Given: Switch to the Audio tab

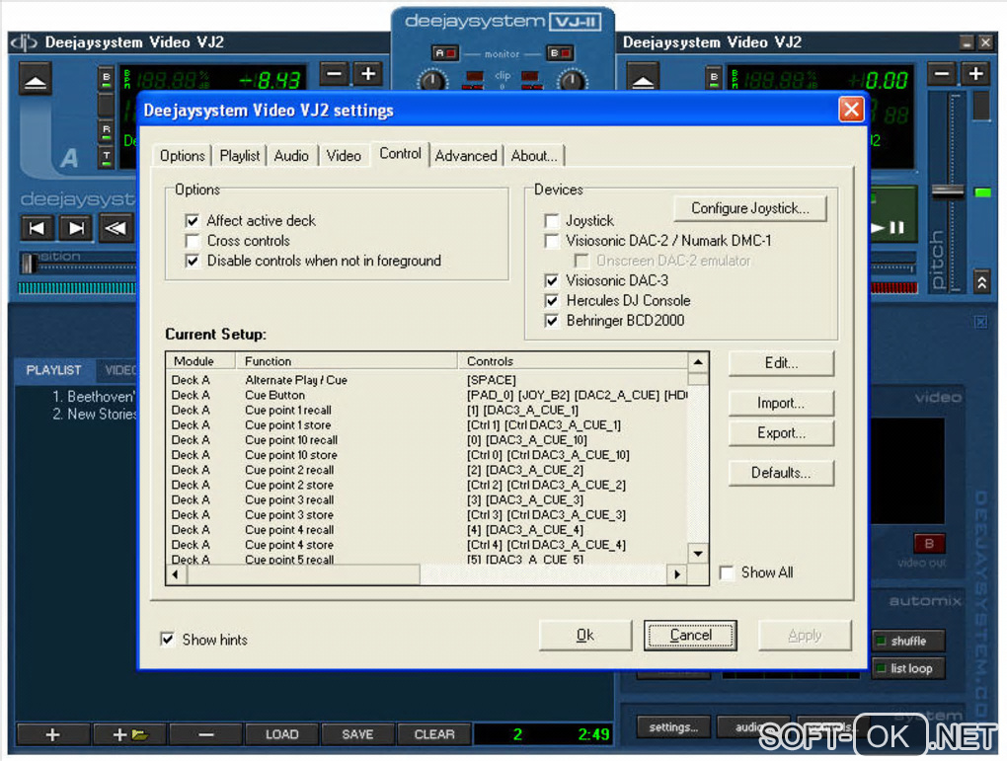Looking at the screenshot, I should coord(291,156).
